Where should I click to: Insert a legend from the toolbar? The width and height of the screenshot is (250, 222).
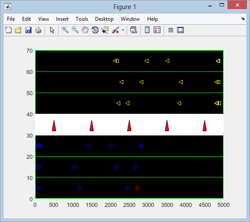tap(157, 30)
